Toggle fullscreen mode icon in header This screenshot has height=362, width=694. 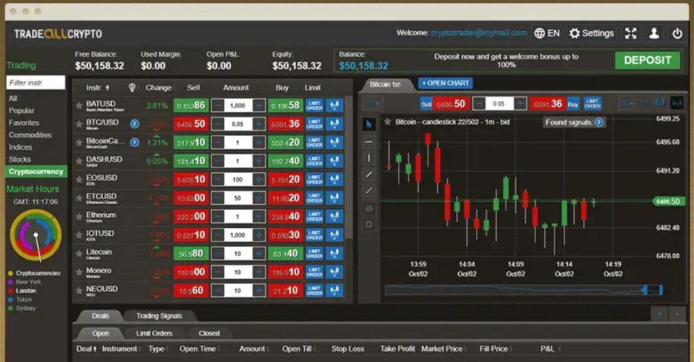click(631, 33)
